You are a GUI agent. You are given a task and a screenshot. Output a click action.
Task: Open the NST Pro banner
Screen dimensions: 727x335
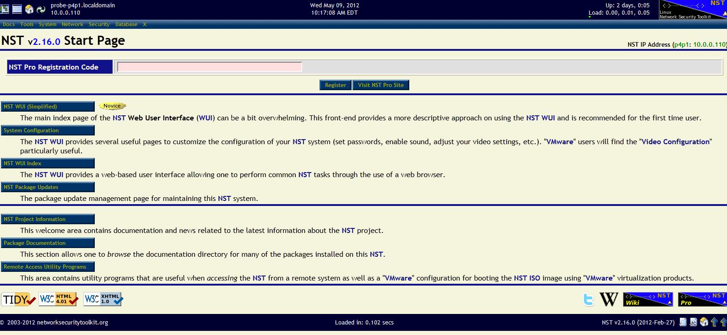(702, 299)
